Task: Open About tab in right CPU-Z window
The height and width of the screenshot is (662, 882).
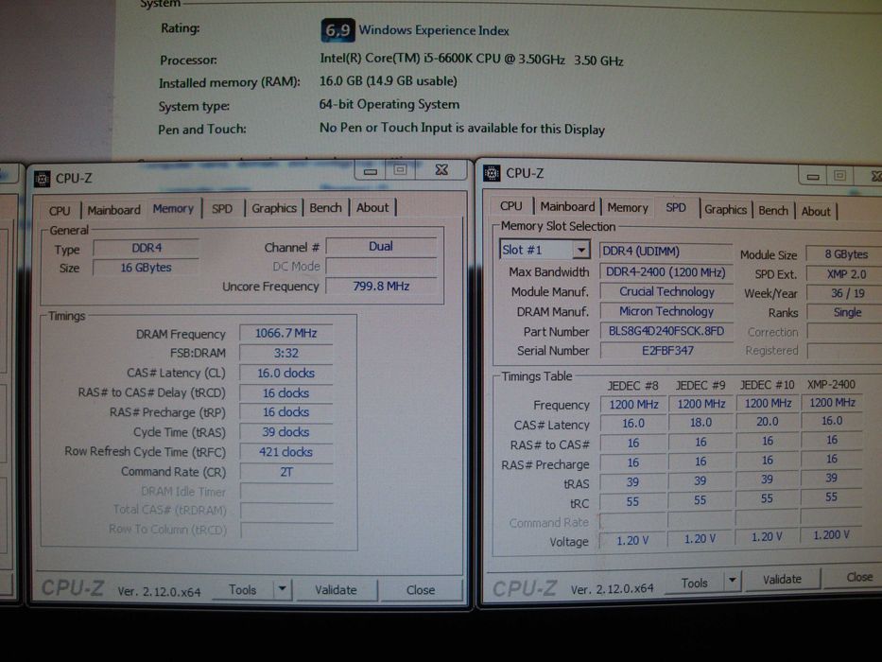Action: (x=815, y=212)
